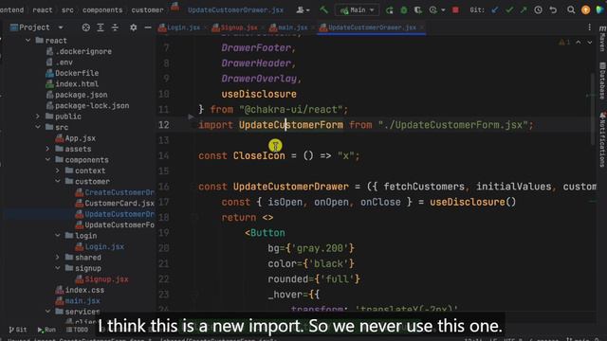Open the user account dropdown icon
The image size is (607, 341).
(303, 10)
